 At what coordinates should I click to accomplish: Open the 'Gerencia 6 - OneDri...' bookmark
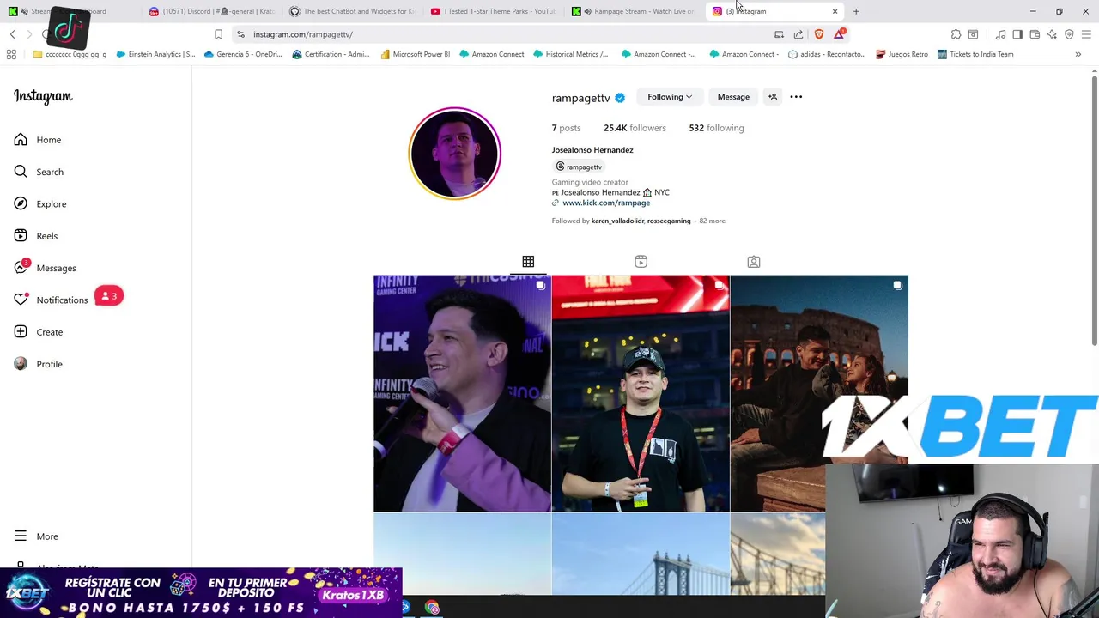pos(243,54)
